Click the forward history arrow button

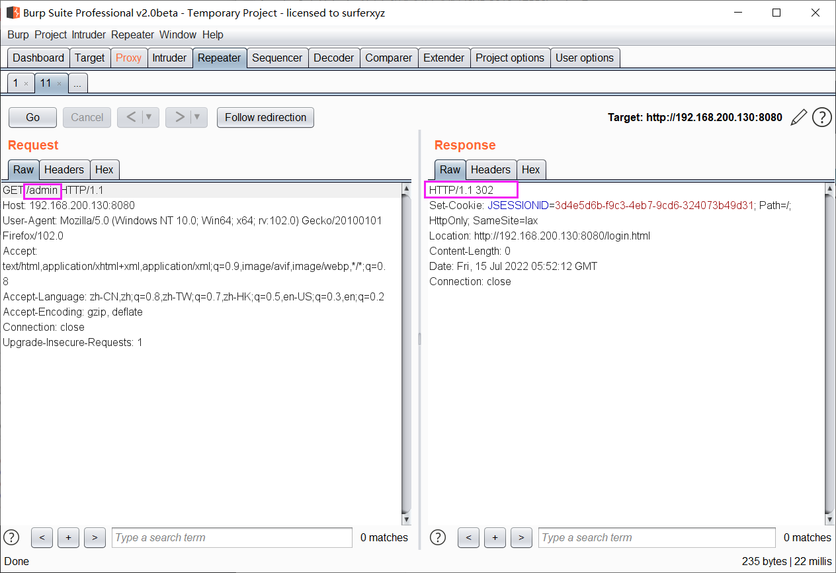[x=179, y=117]
